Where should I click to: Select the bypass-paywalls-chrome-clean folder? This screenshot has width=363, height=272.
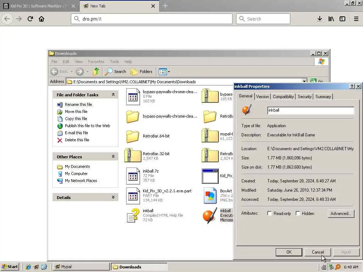[x=162, y=117]
